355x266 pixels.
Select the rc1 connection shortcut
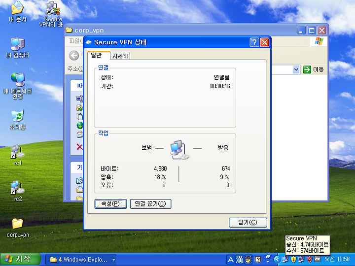click(x=18, y=155)
